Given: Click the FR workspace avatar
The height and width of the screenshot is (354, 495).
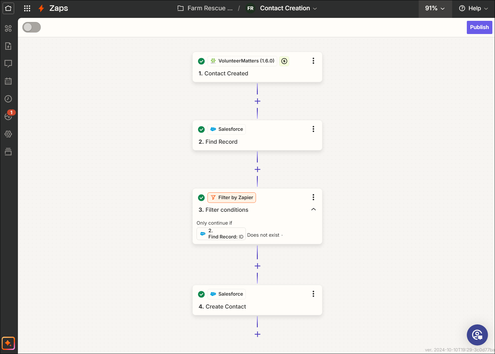Looking at the screenshot, I should pos(250,8).
